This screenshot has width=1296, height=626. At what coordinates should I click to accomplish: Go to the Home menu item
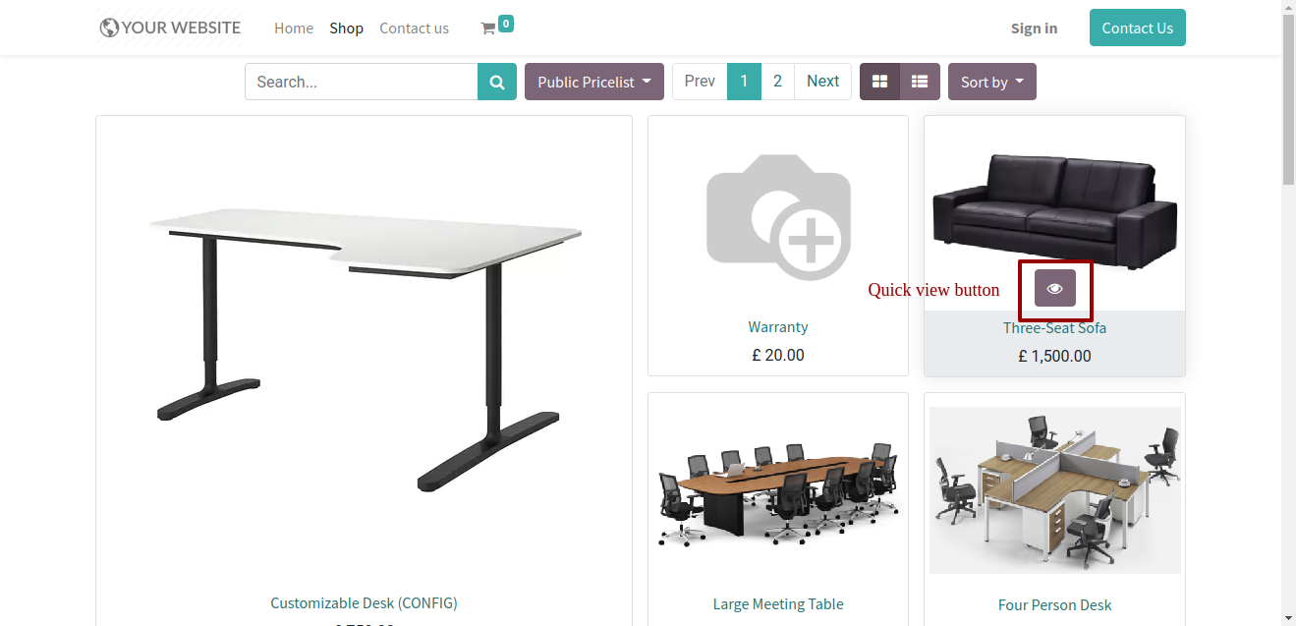294,28
